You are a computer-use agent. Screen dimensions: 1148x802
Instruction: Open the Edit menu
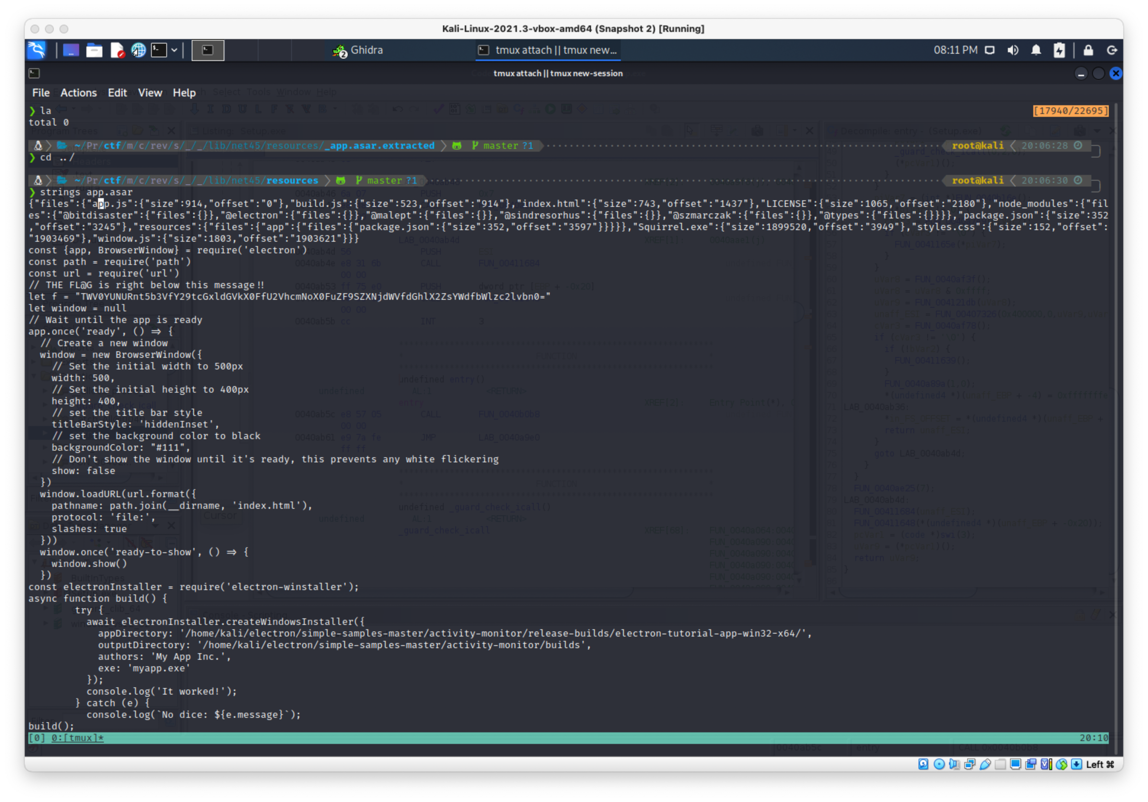(x=118, y=93)
